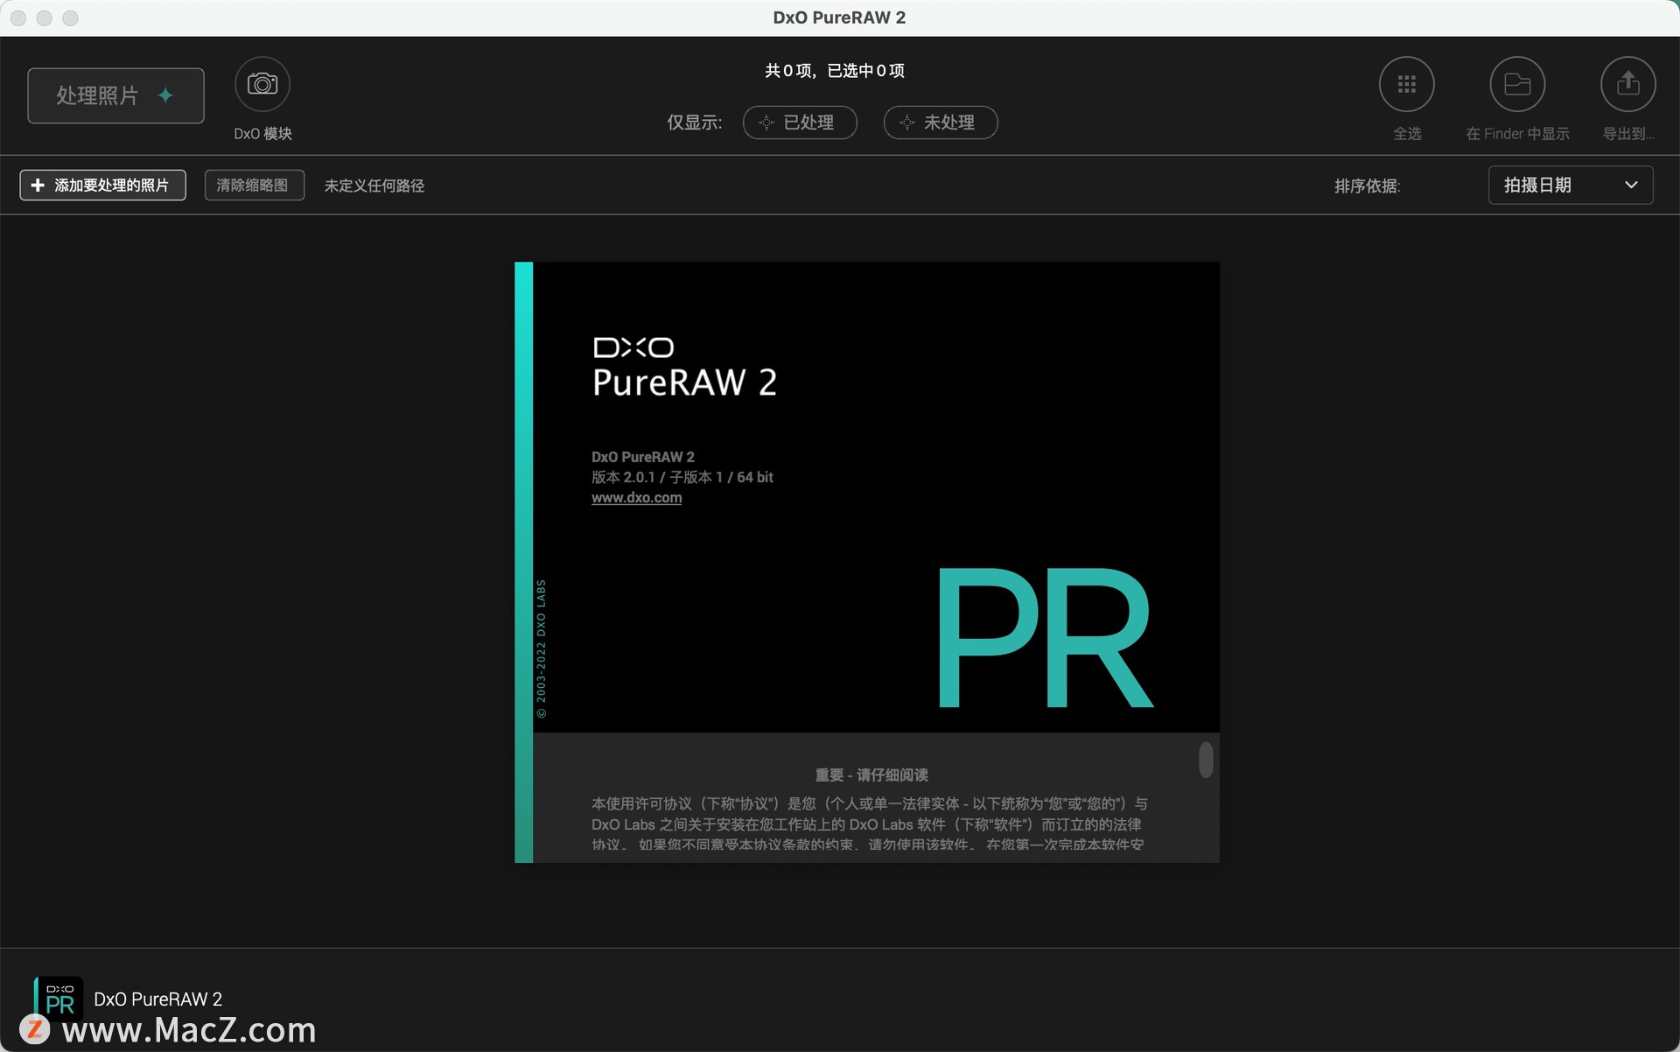The image size is (1680, 1052).
Task: Click the 导出到 export icon
Action: pyautogui.click(x=1627, y=84)
